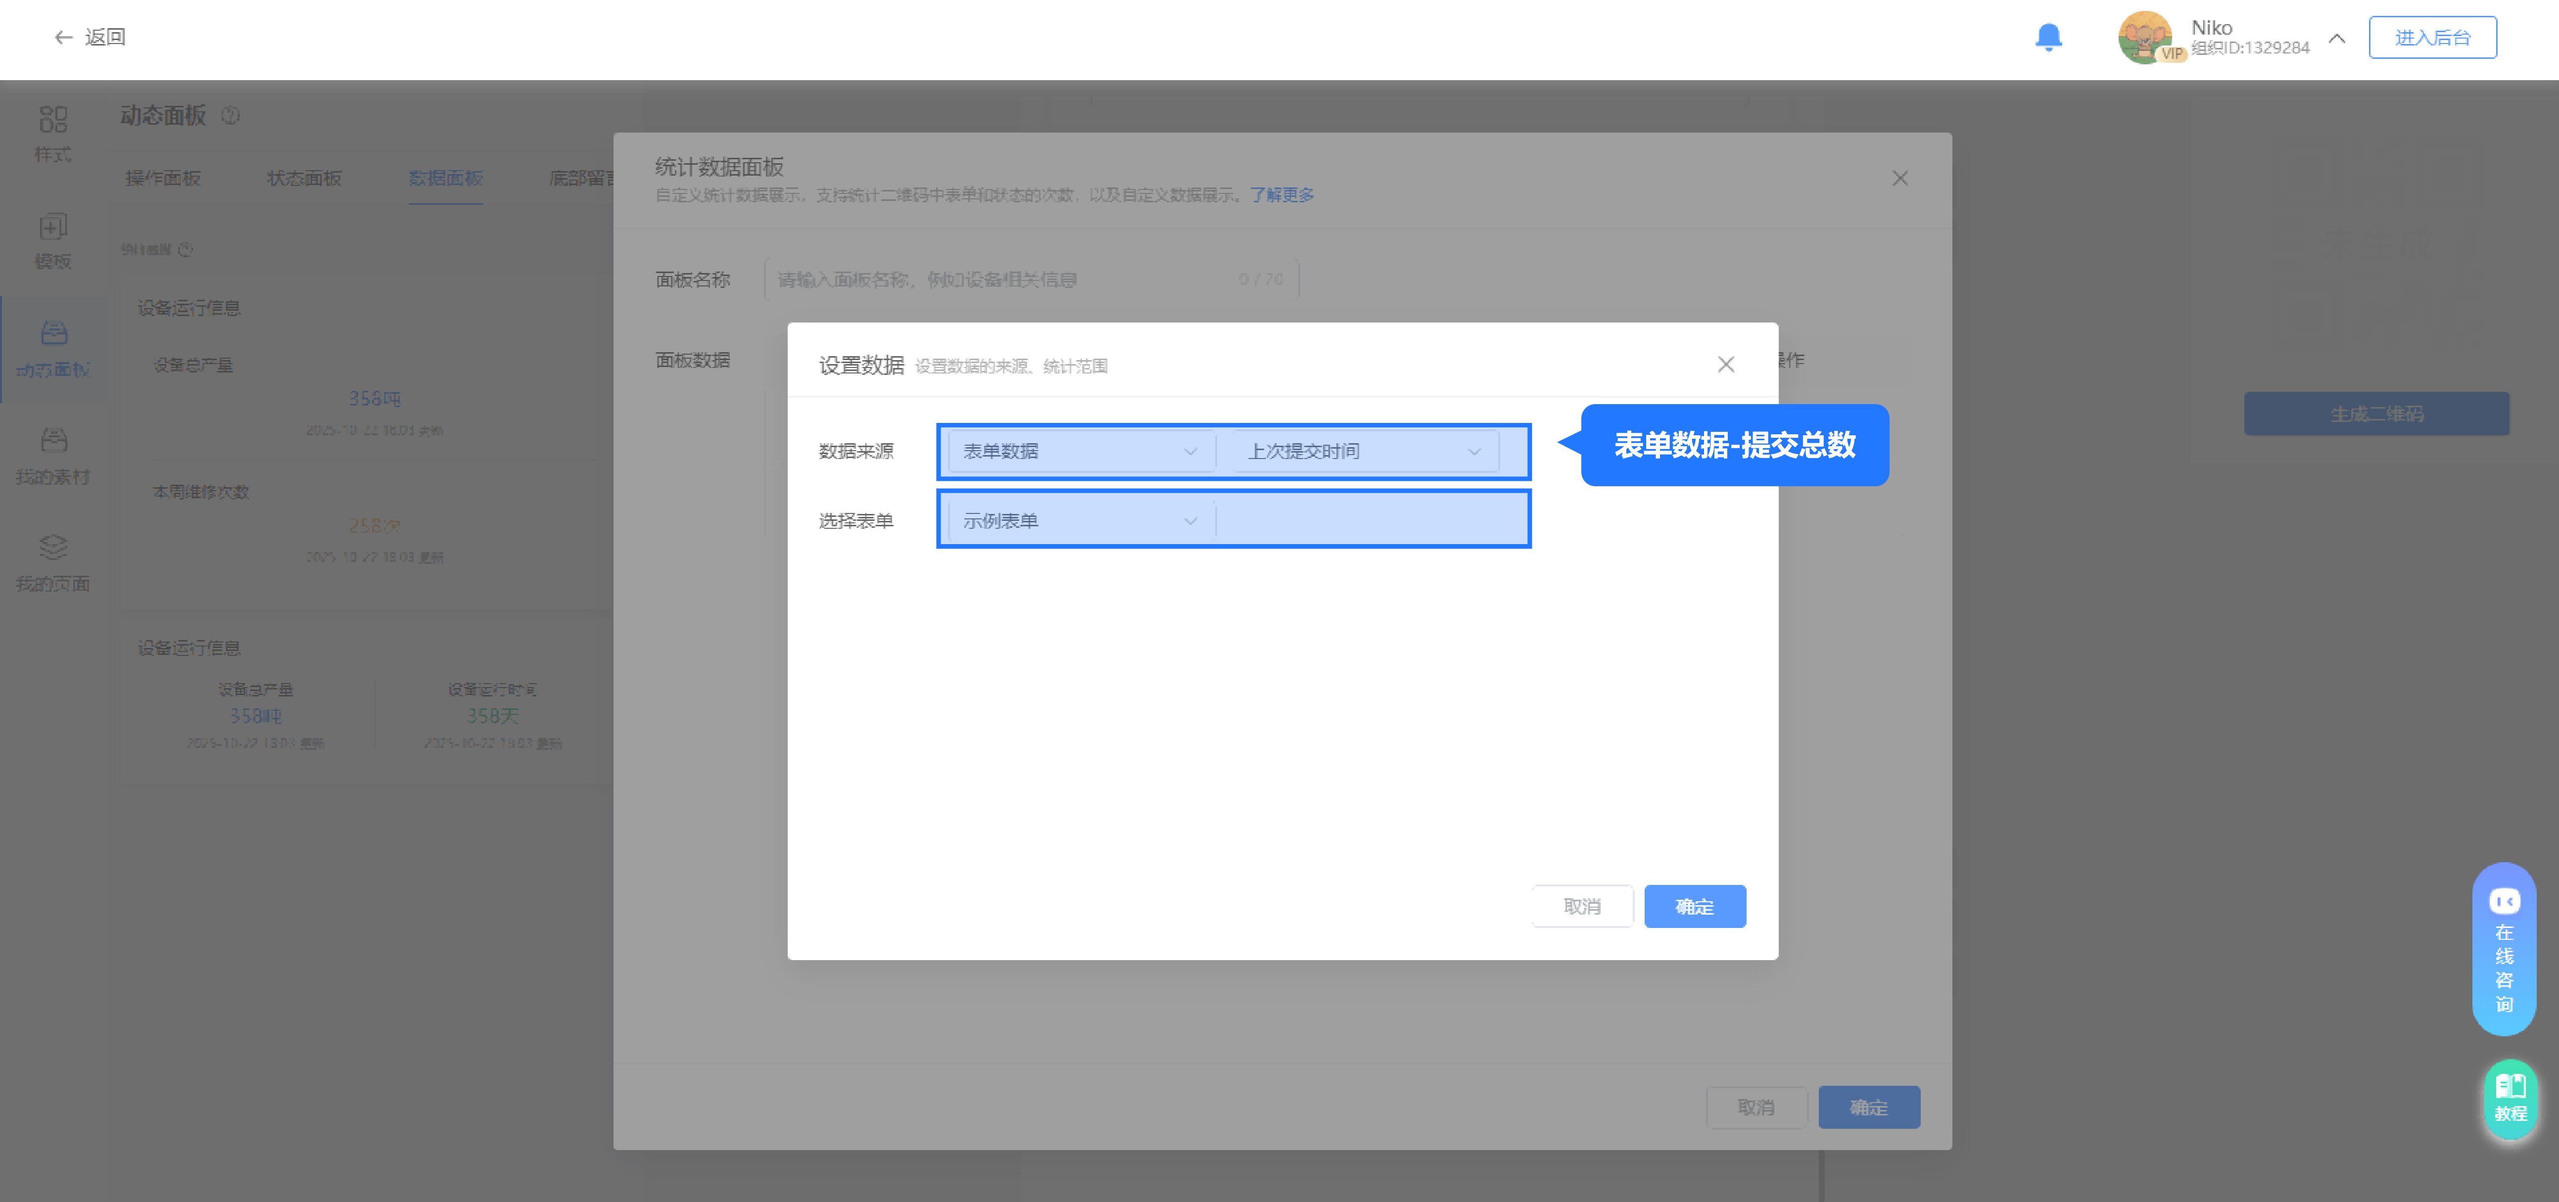This screenshot has height=1202, width=2559.
Task: Open the 模板 sidebar section
Action: coord(52,240)
